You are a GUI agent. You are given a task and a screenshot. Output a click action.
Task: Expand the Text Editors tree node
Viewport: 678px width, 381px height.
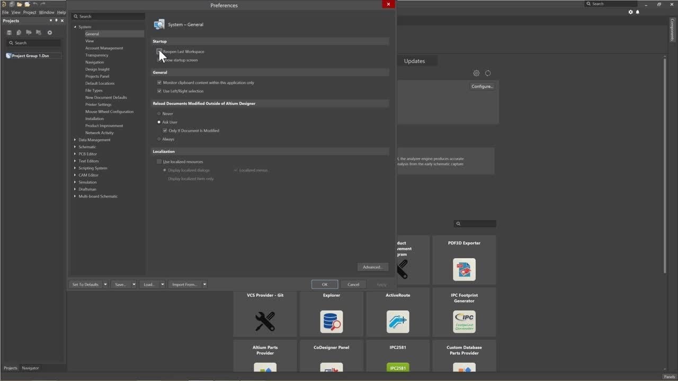[75, 161]
